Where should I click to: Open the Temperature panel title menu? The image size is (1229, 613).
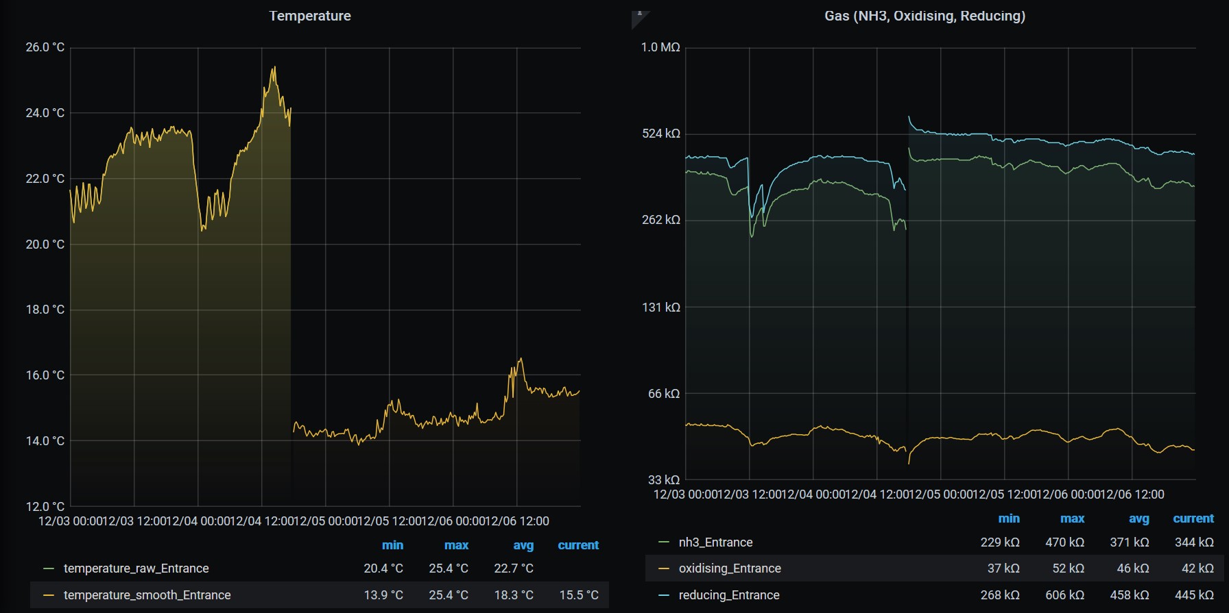coord(309,16)
